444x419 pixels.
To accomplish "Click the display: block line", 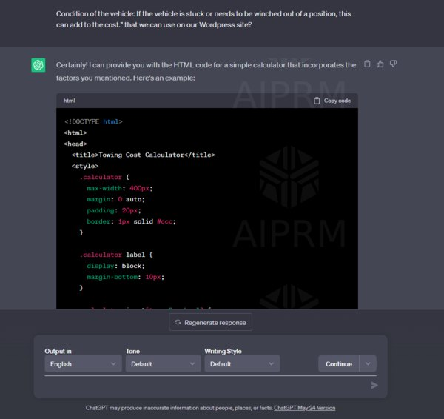I will (116, 266).
